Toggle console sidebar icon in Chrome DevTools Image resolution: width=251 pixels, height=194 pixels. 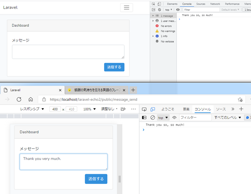tap(153, 10)
